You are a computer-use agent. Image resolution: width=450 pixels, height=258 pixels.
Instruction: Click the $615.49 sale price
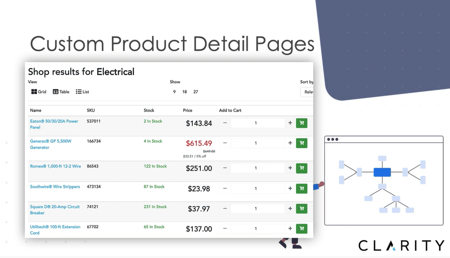point(199,143)
